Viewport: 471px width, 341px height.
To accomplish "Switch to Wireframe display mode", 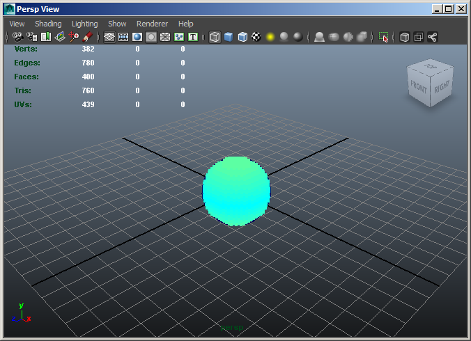I will (x=215, y=37).
